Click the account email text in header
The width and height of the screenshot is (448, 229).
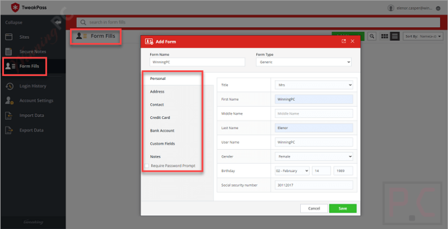click(x=414, y=9)
